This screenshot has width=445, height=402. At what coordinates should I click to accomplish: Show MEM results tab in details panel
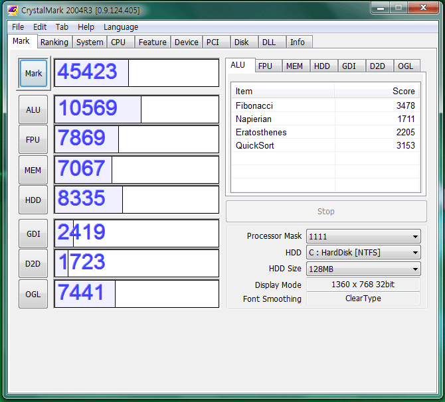(295, 66)
